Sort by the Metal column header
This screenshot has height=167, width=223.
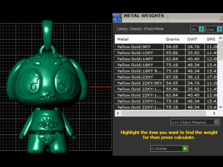tap(139, 39)
